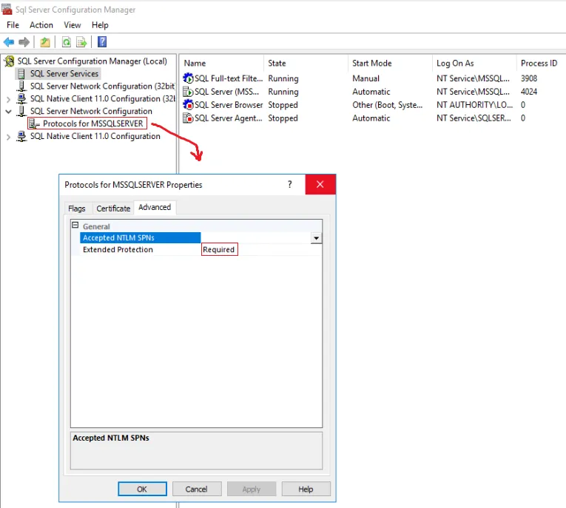
Task: Select the Advanced tab
Action: [x=155, y=208]
